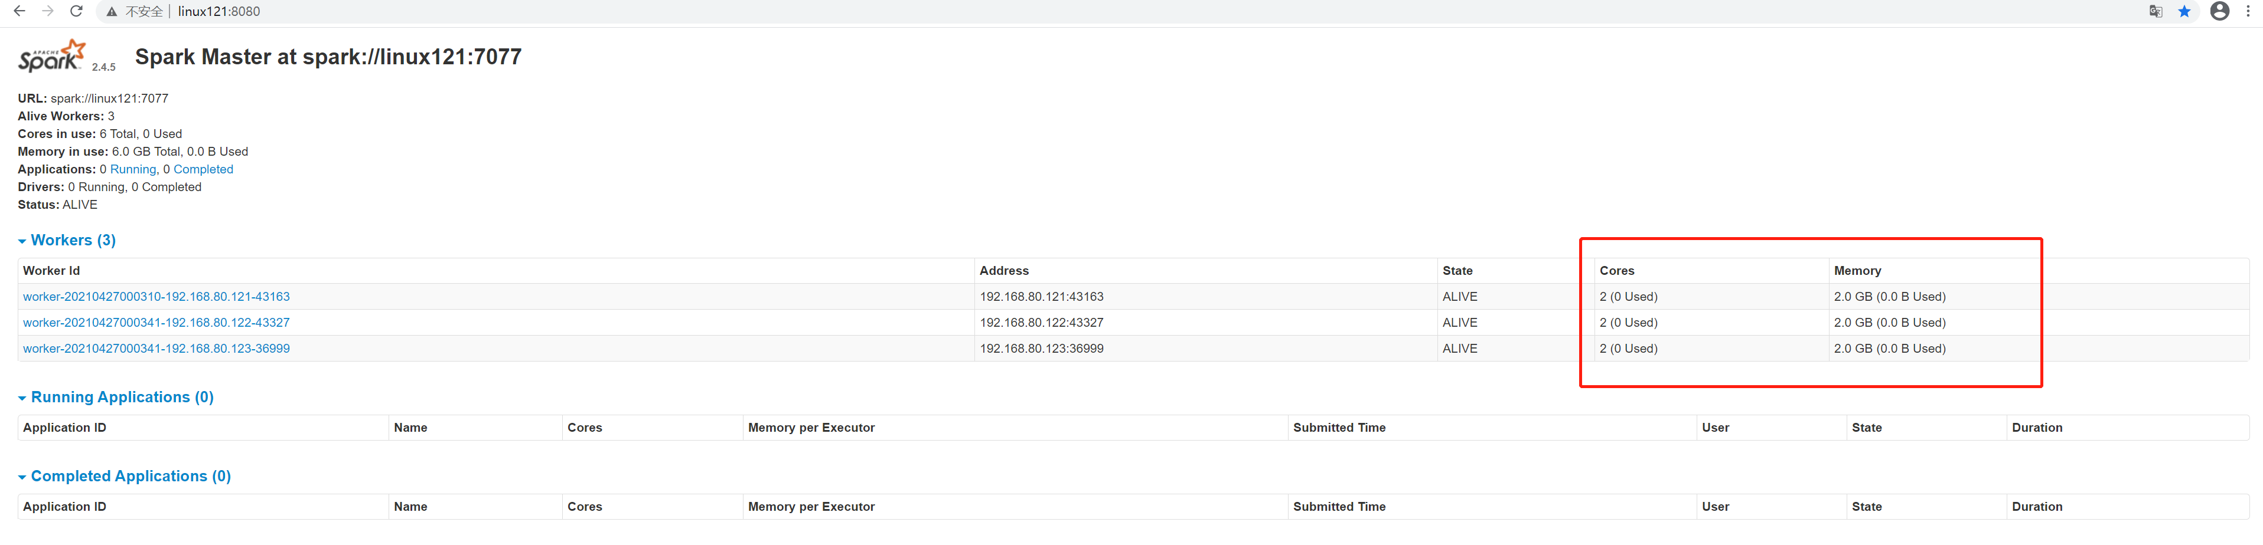Click the Drivers: 0 Running line

coord(110,187)
